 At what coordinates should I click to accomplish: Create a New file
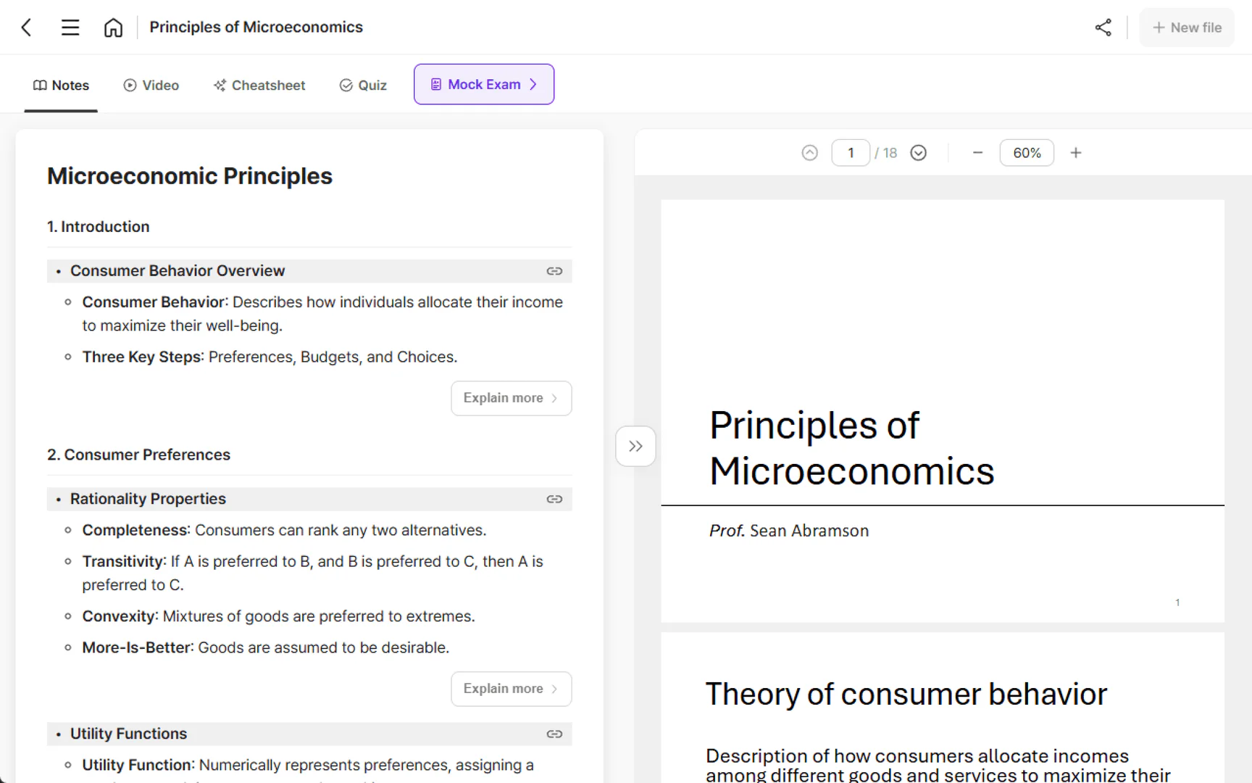(x=1186, y=28)
